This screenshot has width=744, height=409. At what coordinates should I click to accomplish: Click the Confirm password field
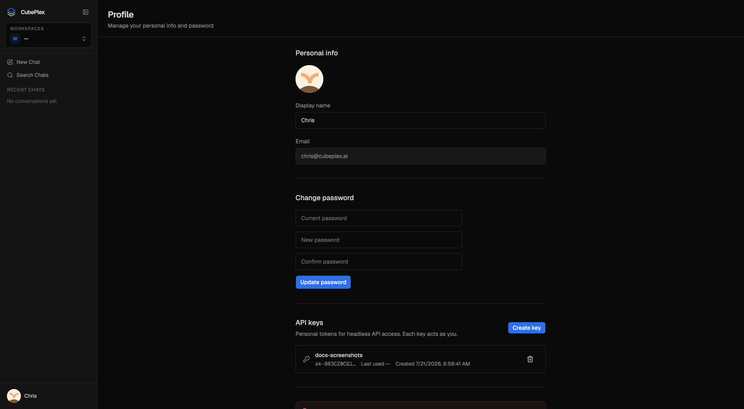(379, 262)
